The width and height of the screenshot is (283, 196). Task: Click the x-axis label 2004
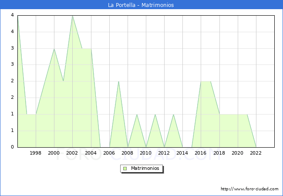(91, 153)
